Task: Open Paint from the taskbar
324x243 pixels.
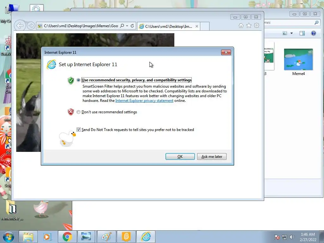Action: 106,237
